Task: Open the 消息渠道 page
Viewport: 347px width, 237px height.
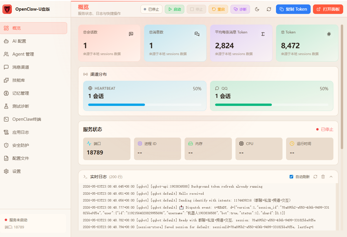Action: click(x=34, y=67)
